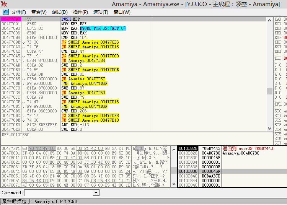Select the ADD EDX,-113 instruction
This screenshot has height=205, width=287.
point(75,125)
